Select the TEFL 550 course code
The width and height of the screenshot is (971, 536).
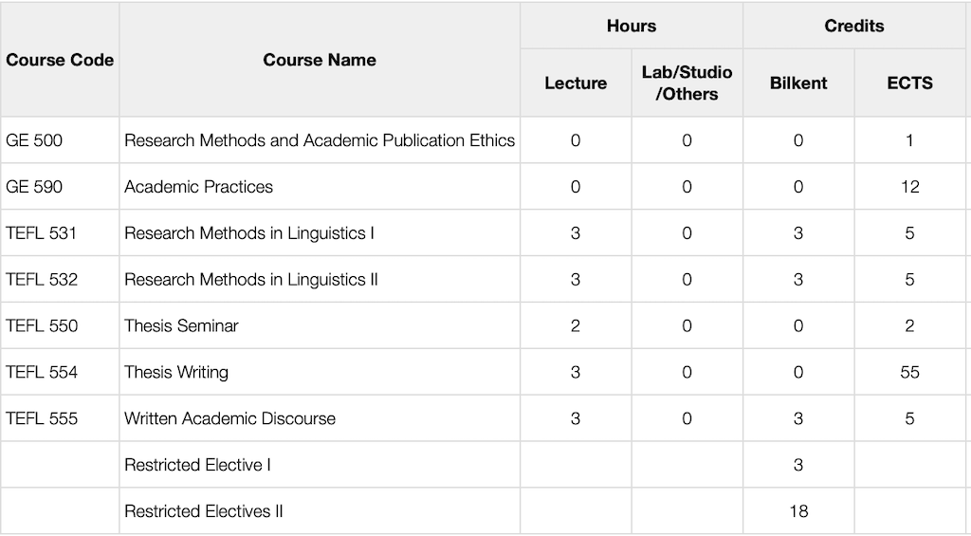coord(42,325)
